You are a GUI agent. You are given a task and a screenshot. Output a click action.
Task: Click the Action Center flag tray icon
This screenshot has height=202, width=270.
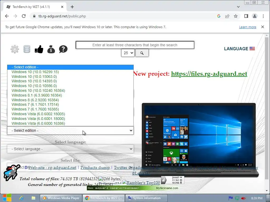point(230,198)
